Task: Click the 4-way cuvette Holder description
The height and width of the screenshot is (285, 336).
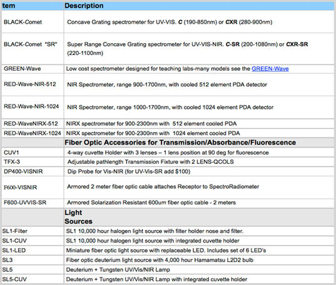Action: tap(168, 152)
